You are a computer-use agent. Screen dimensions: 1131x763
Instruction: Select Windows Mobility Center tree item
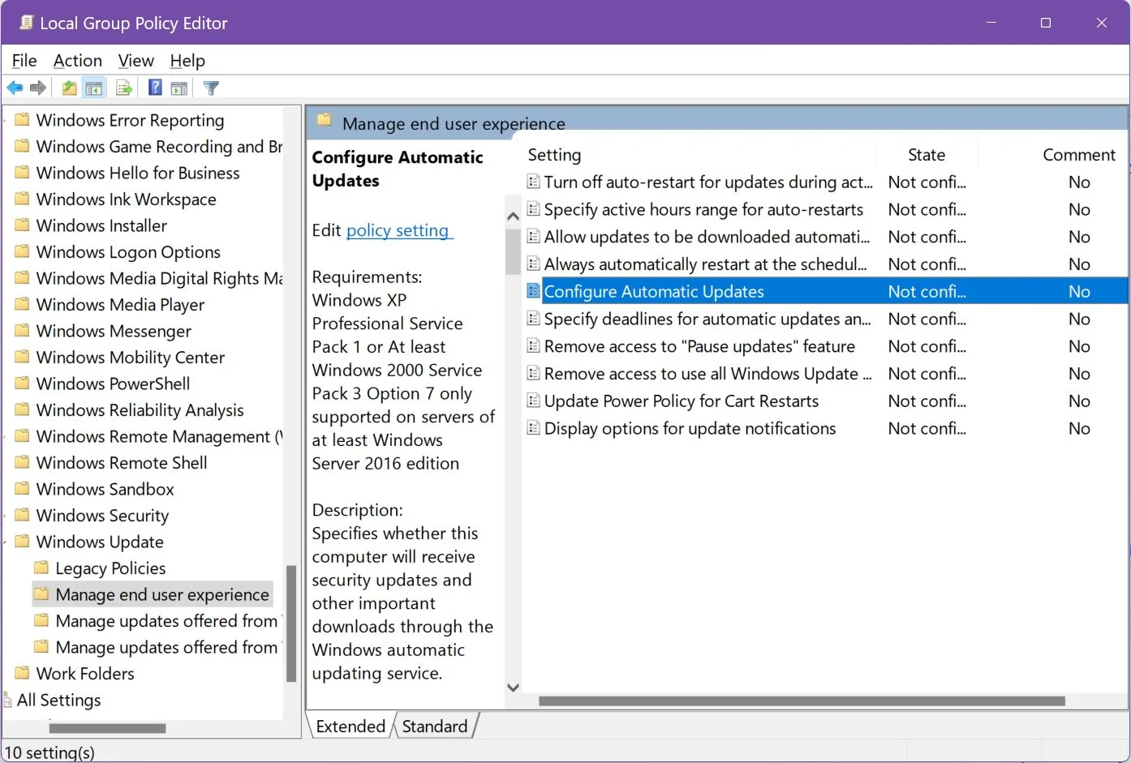coord(131,358)
